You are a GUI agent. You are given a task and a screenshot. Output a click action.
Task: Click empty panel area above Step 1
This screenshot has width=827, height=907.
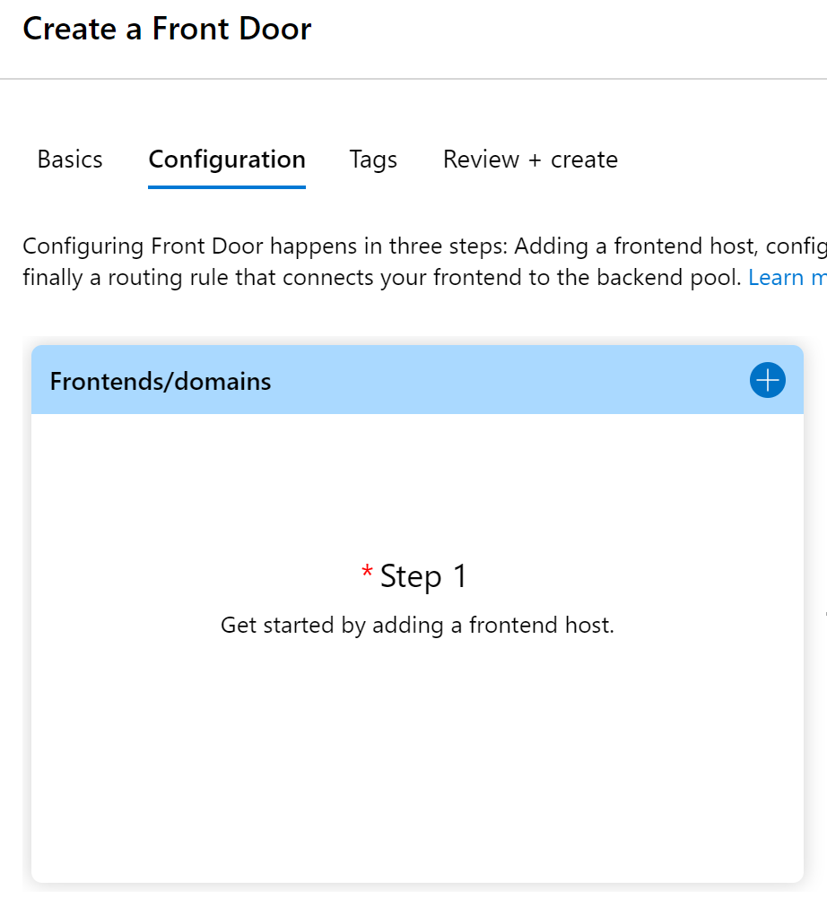(417, 484)
